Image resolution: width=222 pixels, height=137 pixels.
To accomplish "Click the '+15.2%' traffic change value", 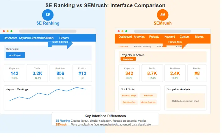I will [152, 78].
